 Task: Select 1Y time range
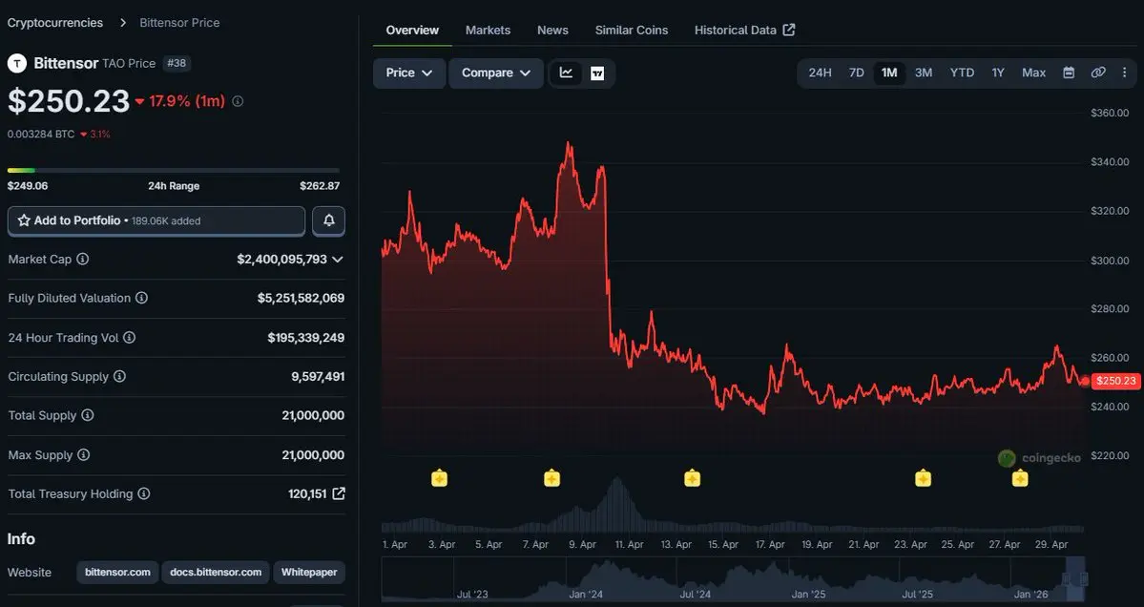(x=998, y=73)
